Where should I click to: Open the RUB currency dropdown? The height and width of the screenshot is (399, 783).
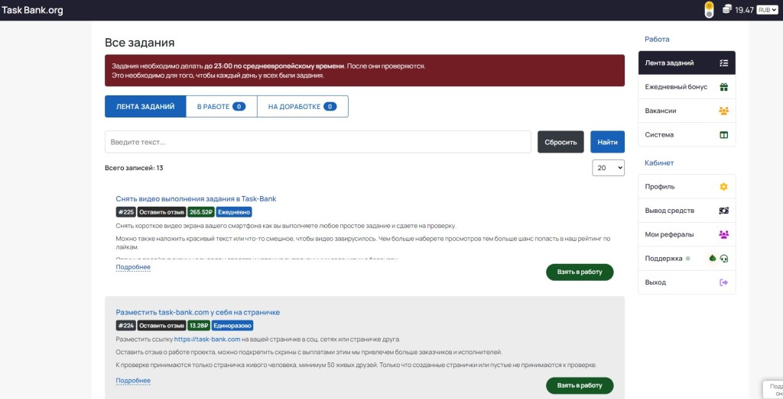[767, 10]
